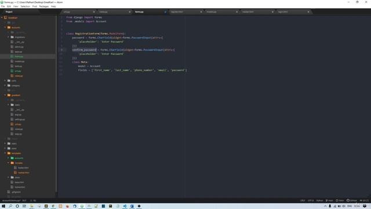Viewport: 371px width, 209px height.
Task: Change the UTF-8 file encoding
Action: [311, 200]
